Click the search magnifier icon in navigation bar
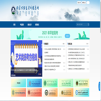Viewport: 101px width, 101px height. [88, 24]
